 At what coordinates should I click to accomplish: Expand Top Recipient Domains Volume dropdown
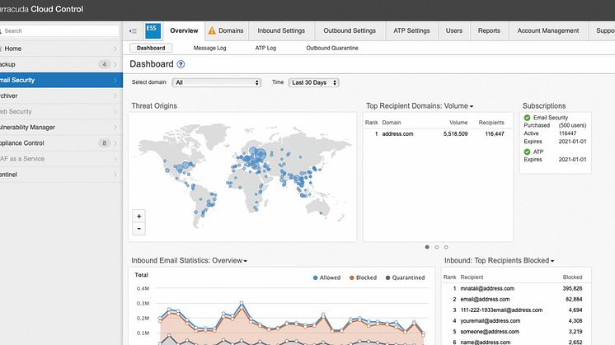point(472,106)
